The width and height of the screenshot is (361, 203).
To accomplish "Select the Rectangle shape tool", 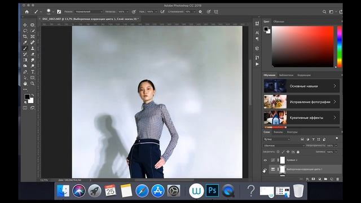I will tap(33, 78).
